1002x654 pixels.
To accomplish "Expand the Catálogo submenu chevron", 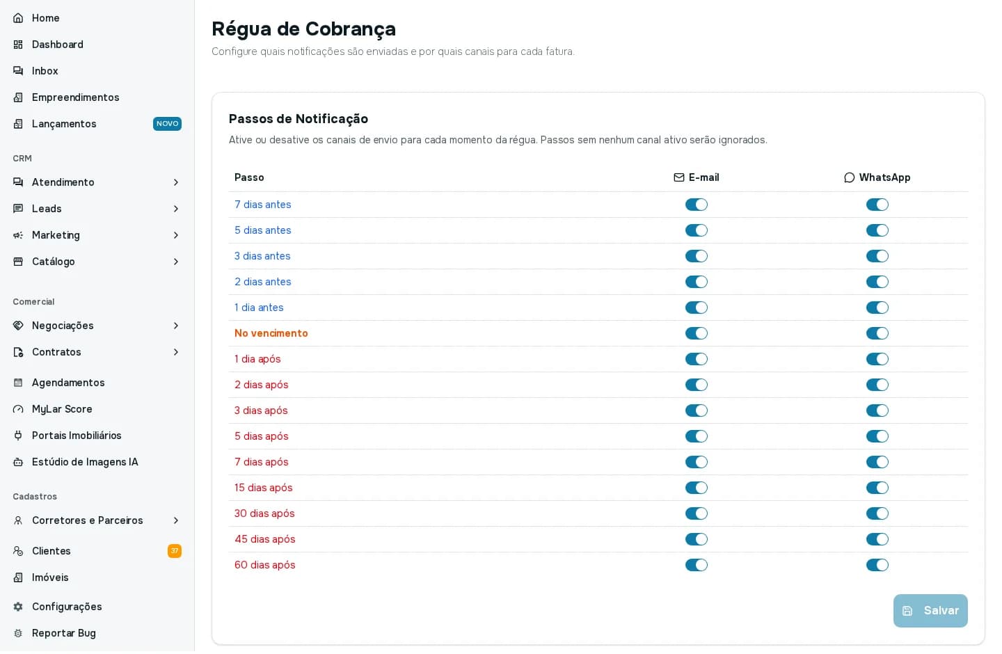I will [x=176, y=262].
